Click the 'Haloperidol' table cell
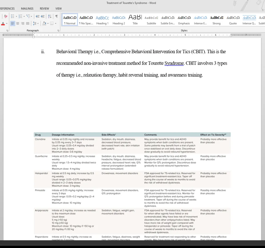265x248 pixels. pos(41,173)
